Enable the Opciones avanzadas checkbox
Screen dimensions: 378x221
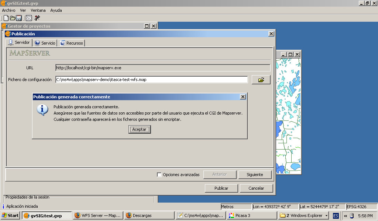pos(159,175)
